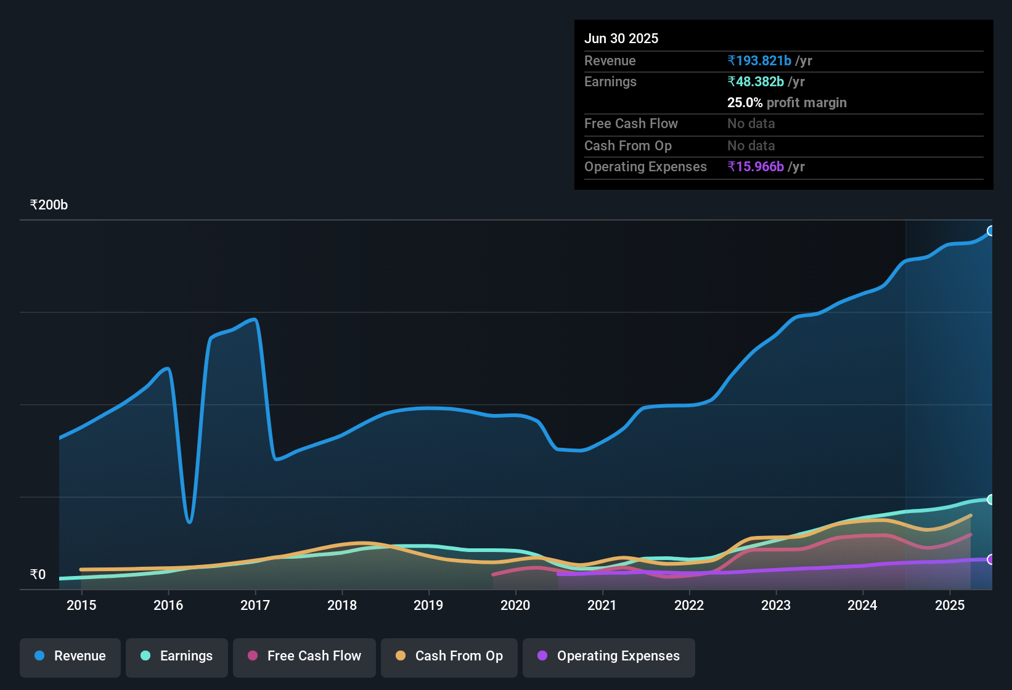The width and height of the screenshot is (1012, 690).
Task: Click the purple Operating Expenses legend dot
Action: [542, 656]
